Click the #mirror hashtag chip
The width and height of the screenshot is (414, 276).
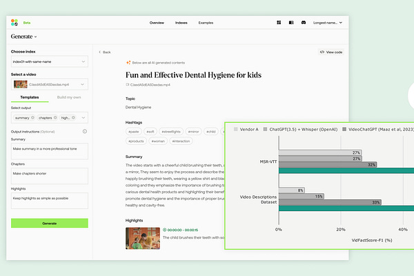(x=193, y=132)
